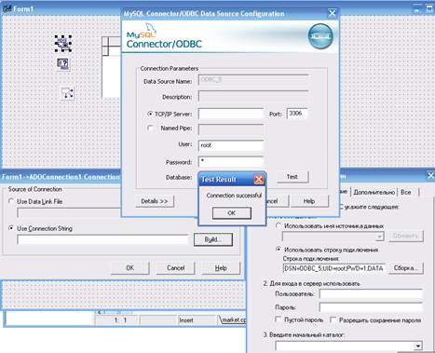
Task: Close the MySQL Connector/ODBC configuration window
Action: [332, 13]
